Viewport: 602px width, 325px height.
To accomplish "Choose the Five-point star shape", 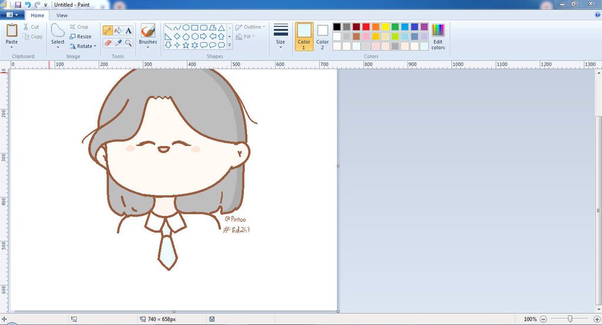I will coord(186,45).
